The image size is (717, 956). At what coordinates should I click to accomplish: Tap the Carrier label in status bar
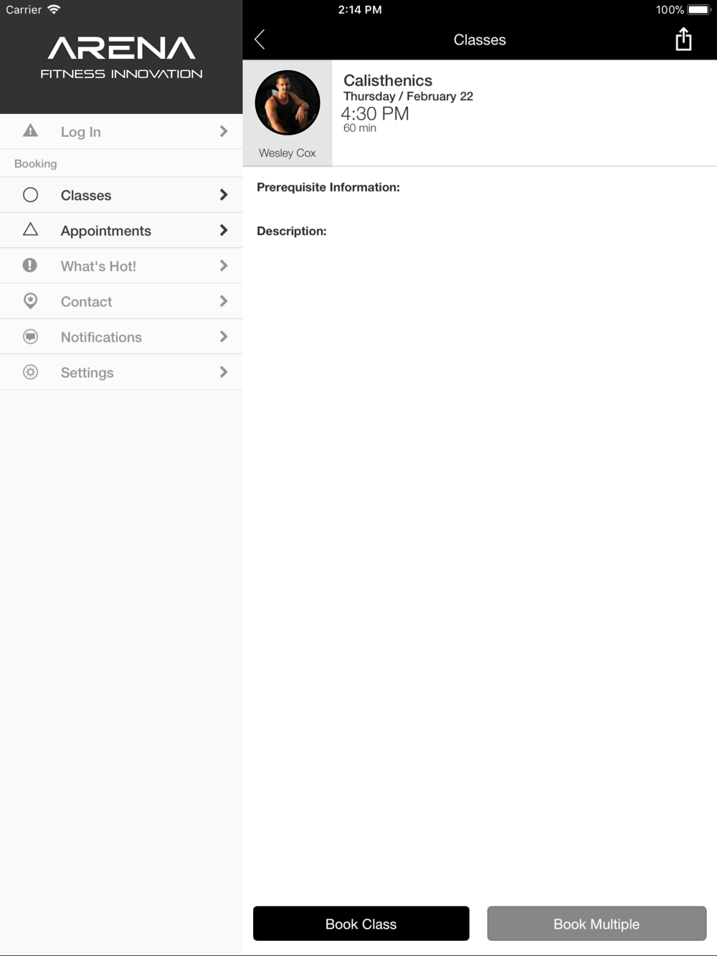(24, 9)
